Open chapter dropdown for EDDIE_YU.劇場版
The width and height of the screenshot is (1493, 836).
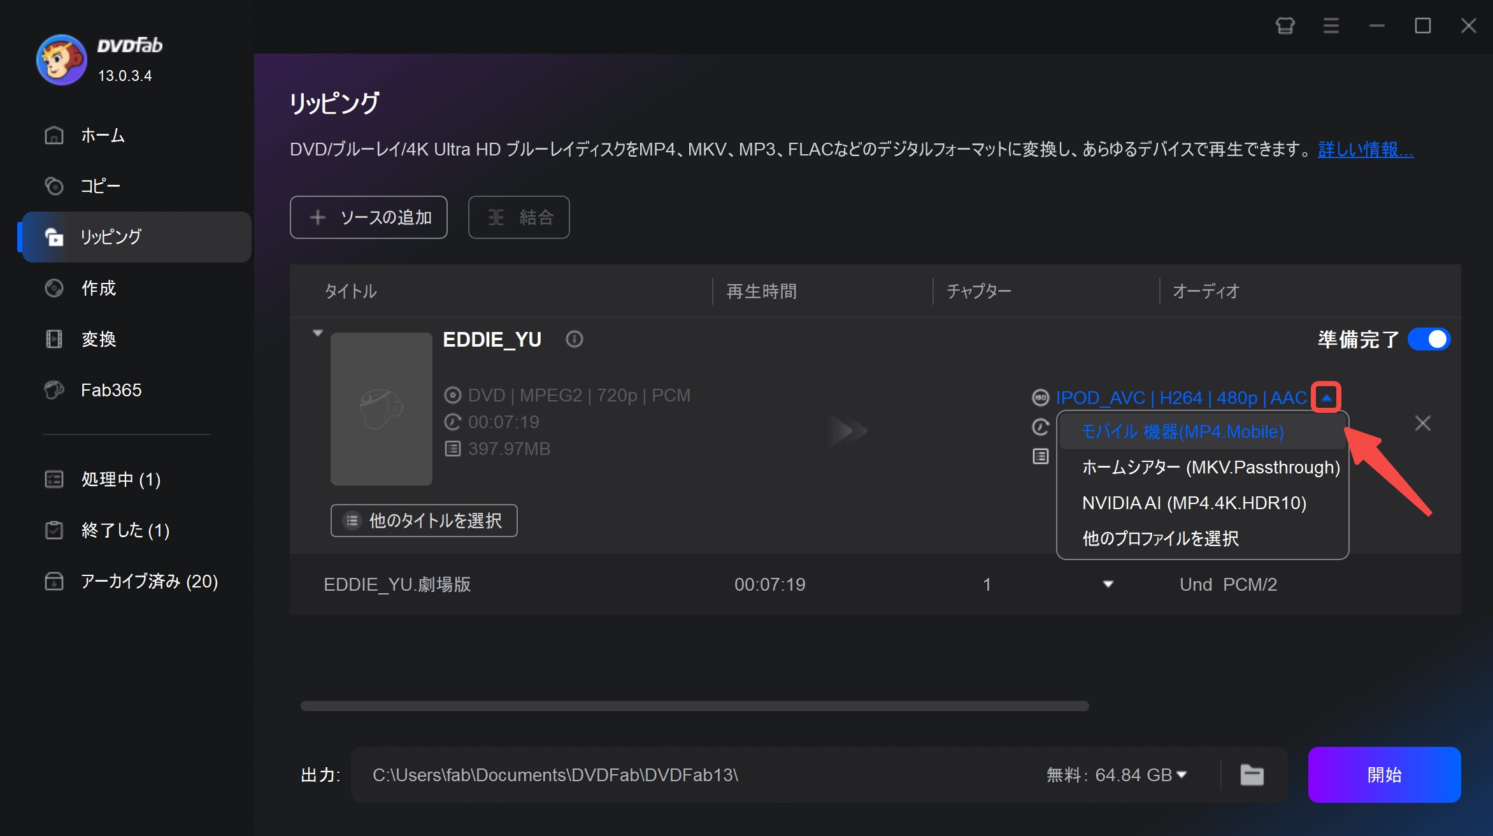1108,584
